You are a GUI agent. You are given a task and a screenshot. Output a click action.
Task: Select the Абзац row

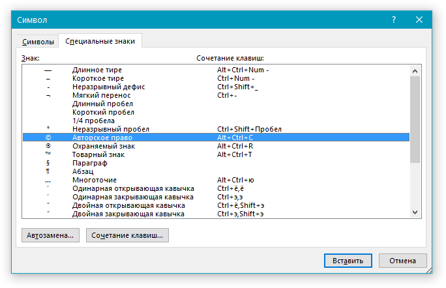point(216,171)
